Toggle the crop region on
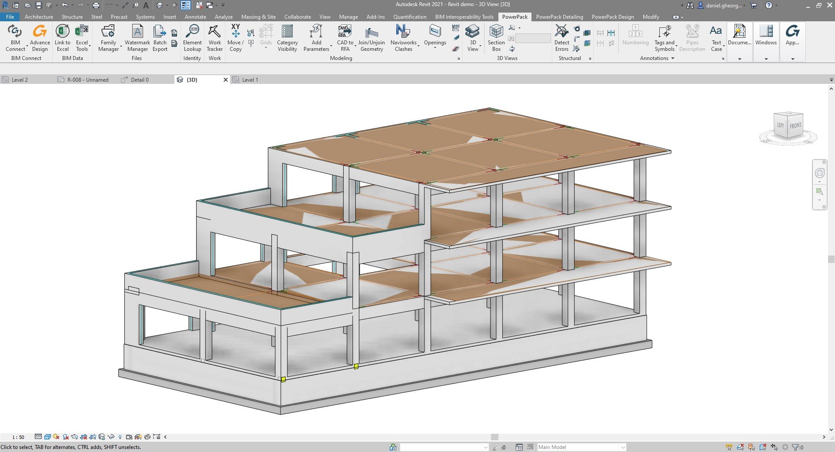The height and width of the screenshot is (452, 835). (x=84, y=437)
